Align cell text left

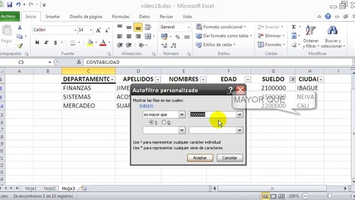[x=120, y=36]
